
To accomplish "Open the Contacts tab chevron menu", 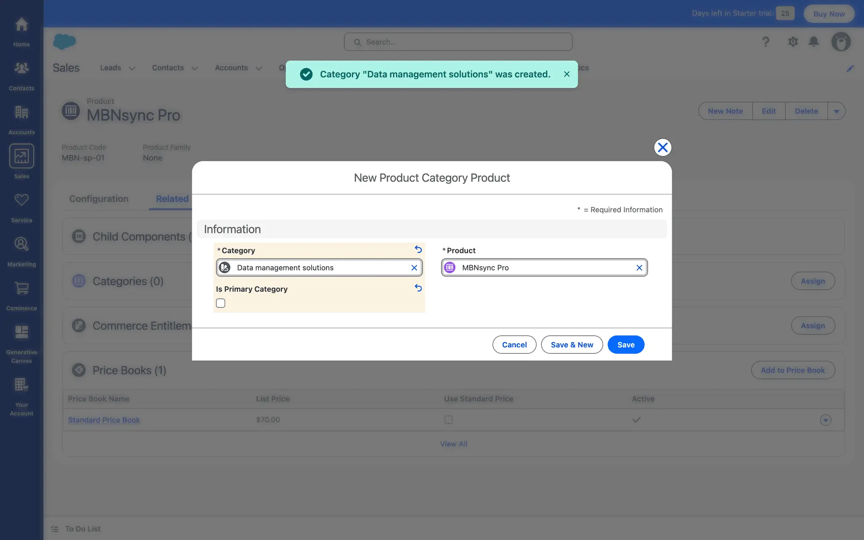I will pyautogui.click(x=195, y=68).
